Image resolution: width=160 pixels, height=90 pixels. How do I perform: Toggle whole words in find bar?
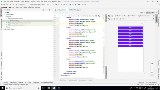(x=65, y=16)
